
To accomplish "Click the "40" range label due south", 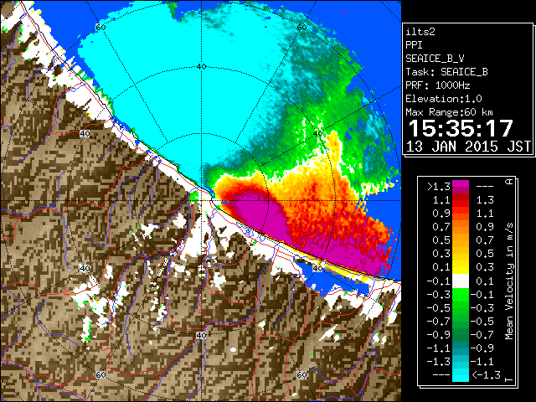I will tap(201, 336).
